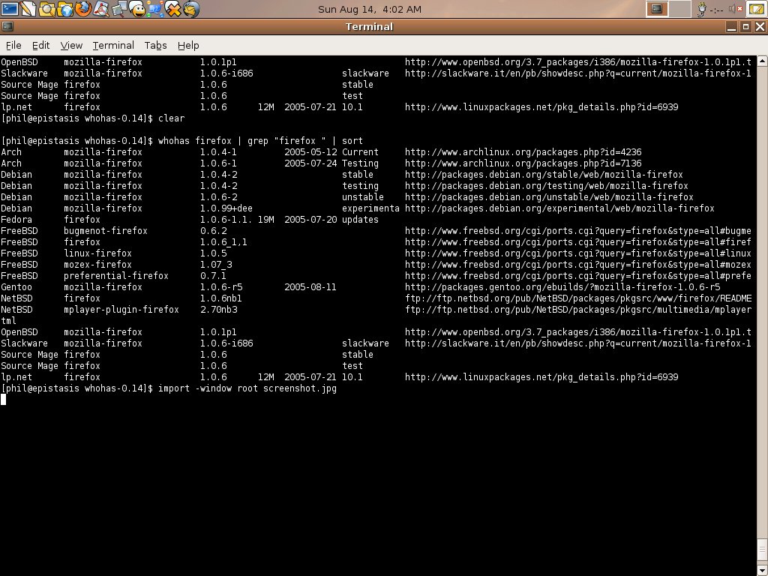Click the terminal cursor block at prompt
This screenshot has height=576, width=768.
[4, 399]
